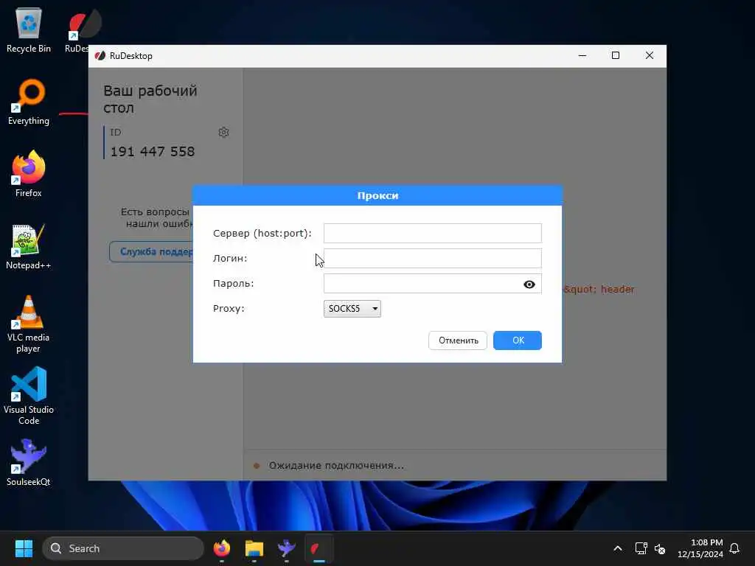Maximize the RuDesktop window

(x=616, y=56)
